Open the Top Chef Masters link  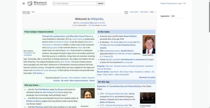click(42, 89)
